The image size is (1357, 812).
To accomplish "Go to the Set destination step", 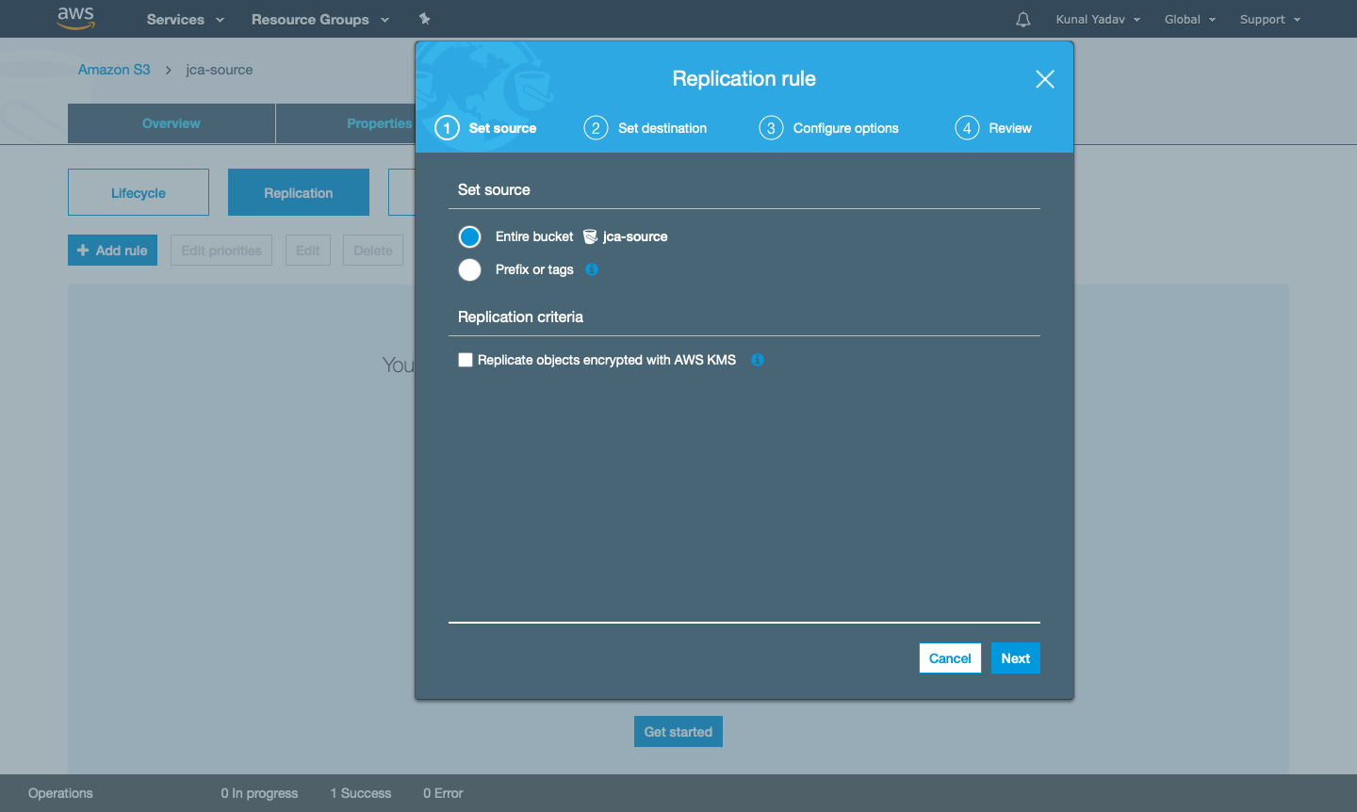I will (662, 128).
